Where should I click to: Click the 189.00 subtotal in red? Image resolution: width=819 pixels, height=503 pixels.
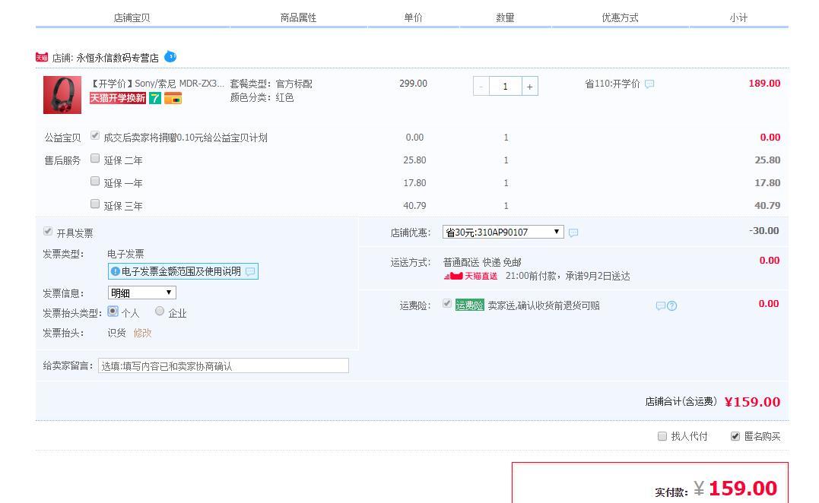[x=765, y=84]
